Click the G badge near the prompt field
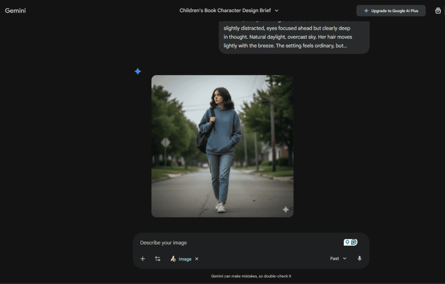The image size is (445, 284). click(x=353, y=242)
